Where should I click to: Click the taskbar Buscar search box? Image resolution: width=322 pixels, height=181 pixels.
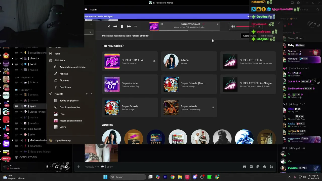(128, 177)
